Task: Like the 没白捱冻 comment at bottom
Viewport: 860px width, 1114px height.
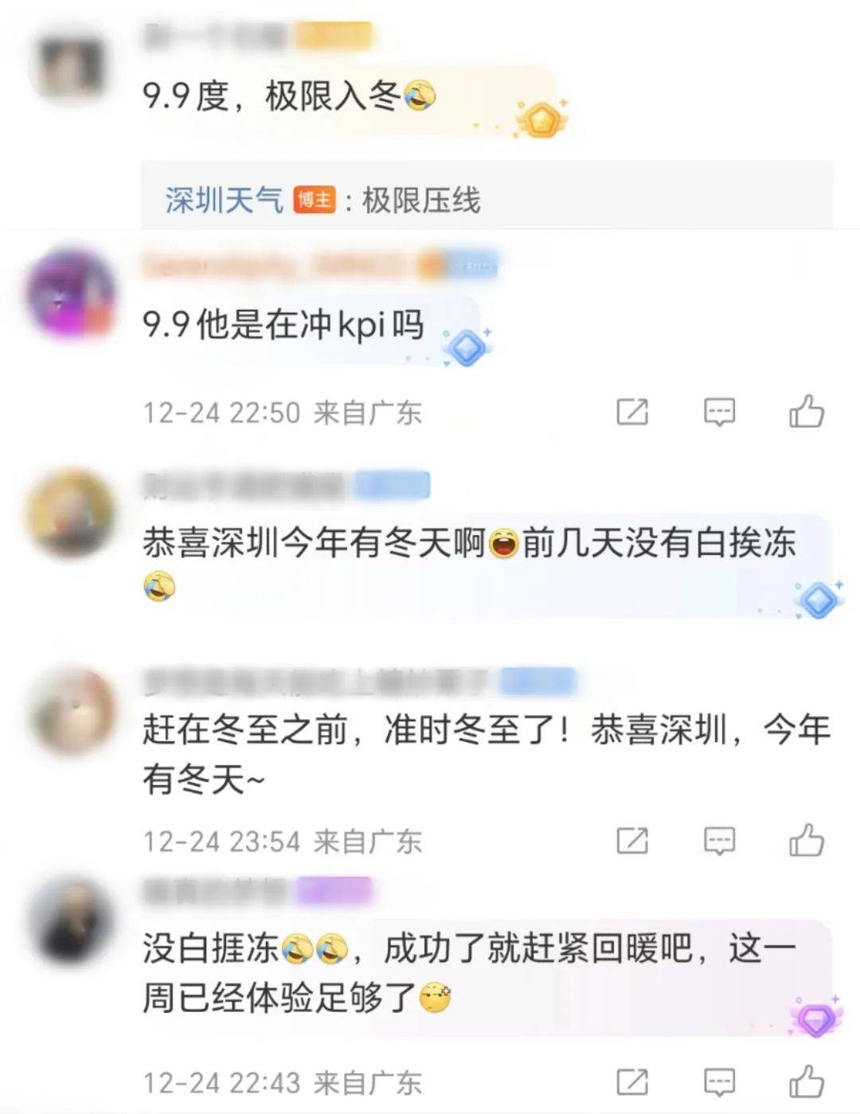Action: tap(807, 1082)
